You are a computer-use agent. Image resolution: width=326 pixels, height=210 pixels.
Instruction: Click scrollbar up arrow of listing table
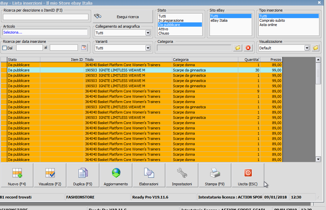pos(318,60)
